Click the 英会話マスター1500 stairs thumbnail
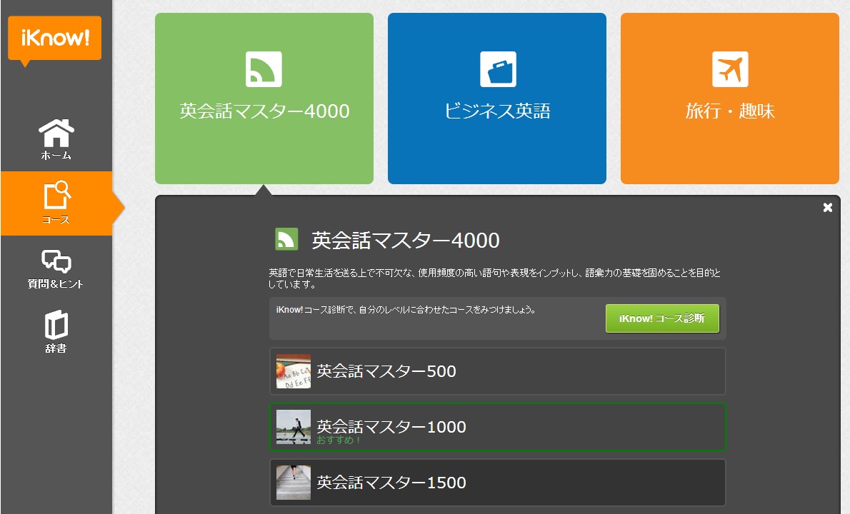 click(294, 483)
